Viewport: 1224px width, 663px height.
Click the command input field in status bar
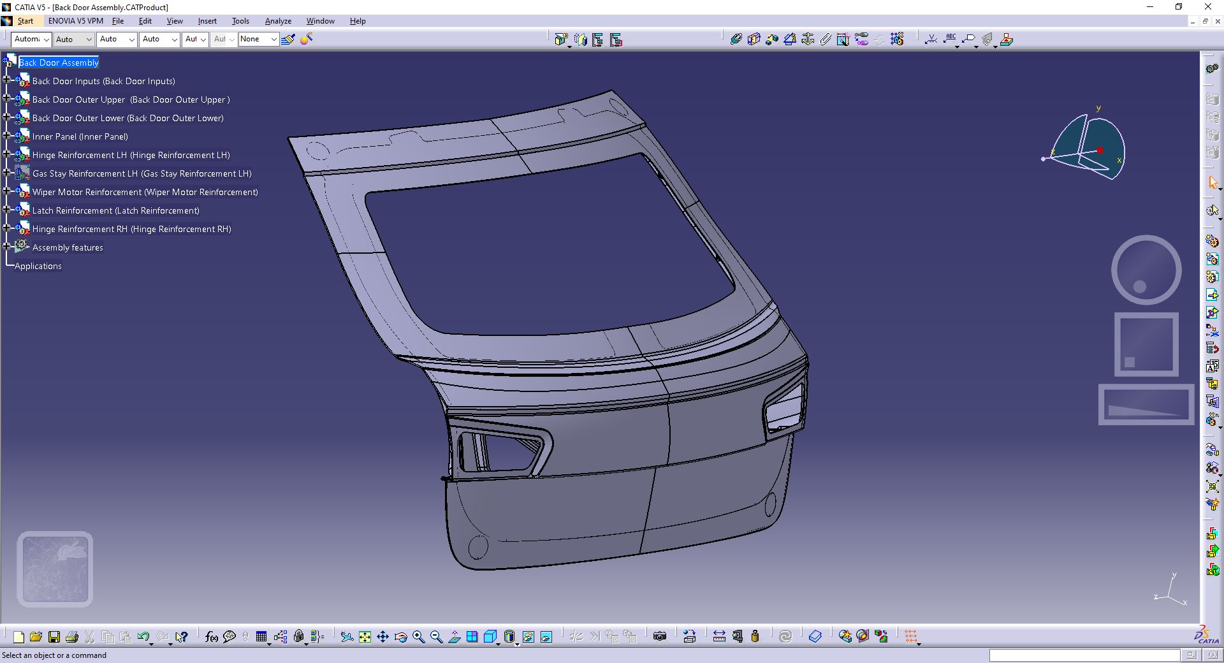pos(1084,655)
